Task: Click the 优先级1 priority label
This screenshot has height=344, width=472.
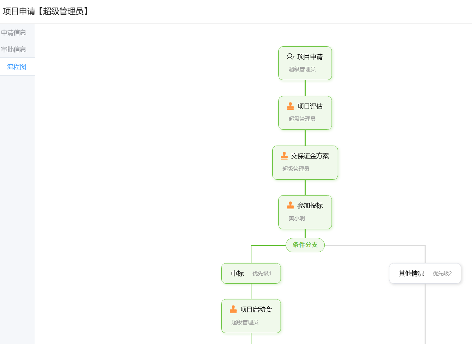Action: point(262,274)
